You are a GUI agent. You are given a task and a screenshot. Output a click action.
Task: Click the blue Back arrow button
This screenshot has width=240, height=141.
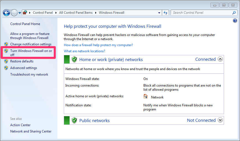coord(6,13)
